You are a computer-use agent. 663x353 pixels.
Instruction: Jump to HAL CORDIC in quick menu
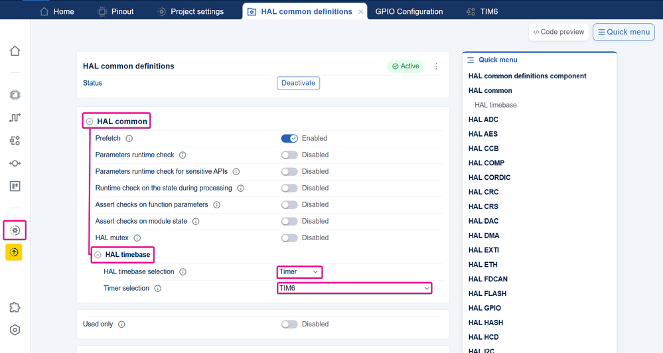(x=489, y=178)
